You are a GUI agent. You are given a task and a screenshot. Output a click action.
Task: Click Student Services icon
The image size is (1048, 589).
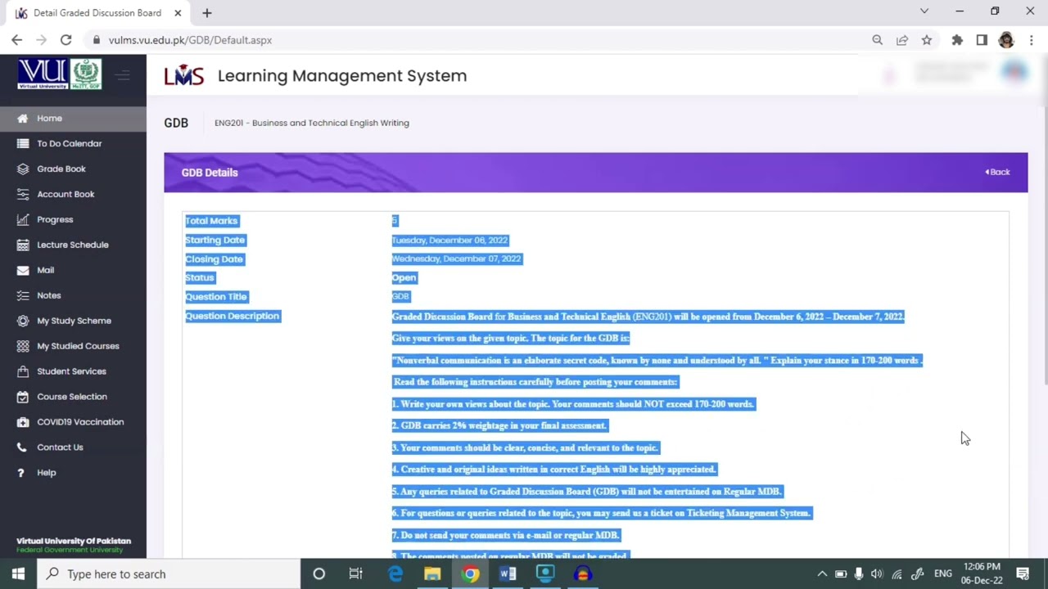click(22, 371)
